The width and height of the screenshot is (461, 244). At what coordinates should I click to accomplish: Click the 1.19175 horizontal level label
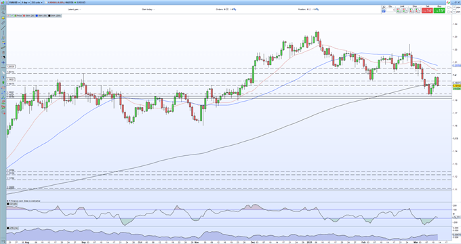(x=10, y=84)
